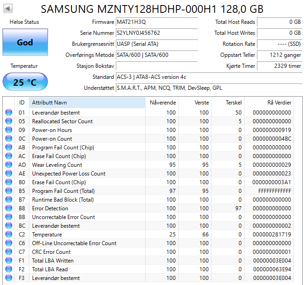This screenshot has width=305, height=285.
Task: Click the Serie Nummer value field
Action: (156, 33)
